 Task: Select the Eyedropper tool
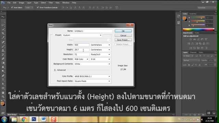[x=3, y=38]
